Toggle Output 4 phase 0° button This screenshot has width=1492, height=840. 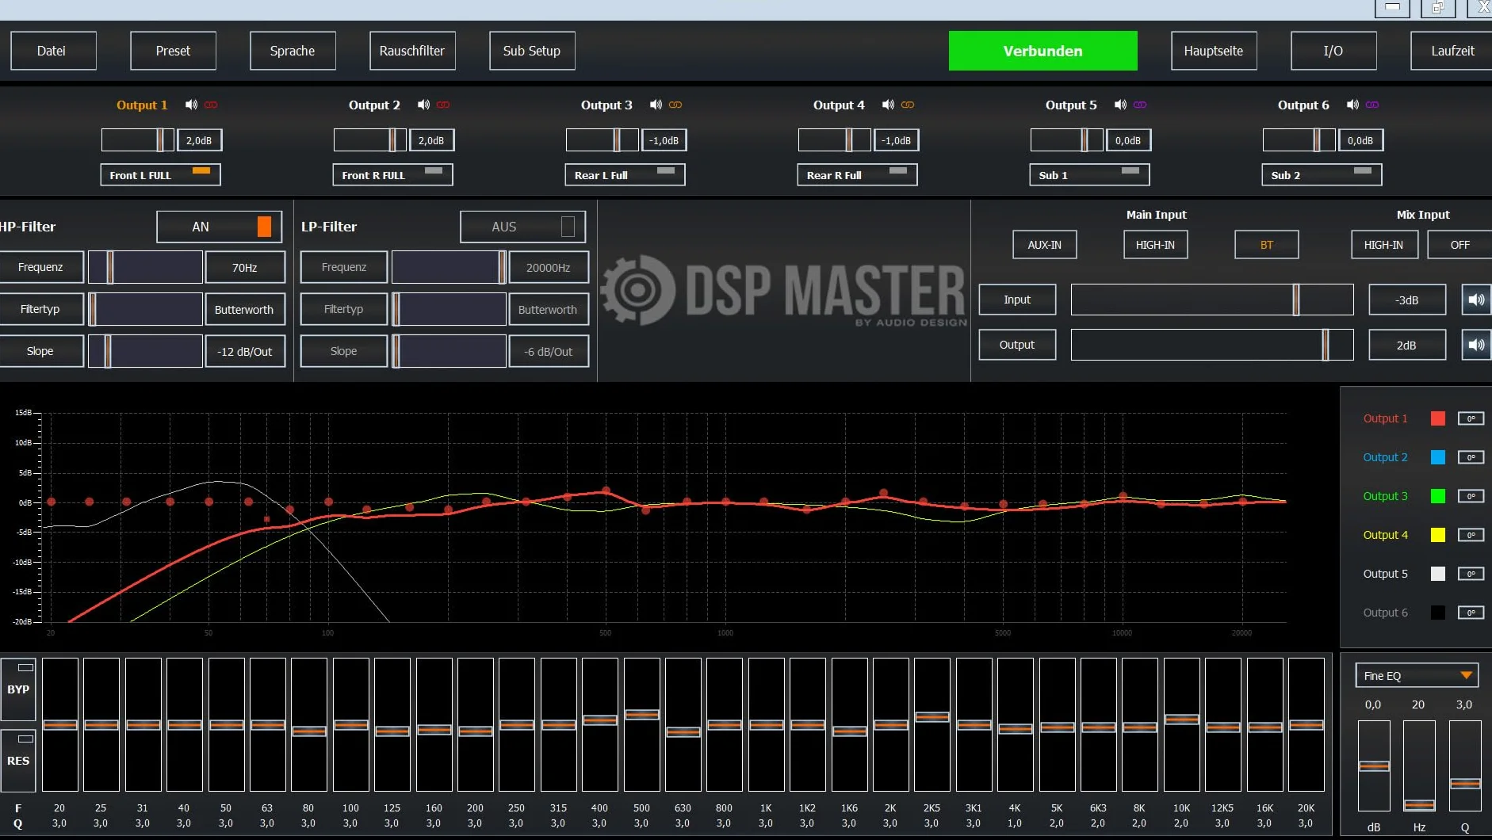tap(1471, 535)
